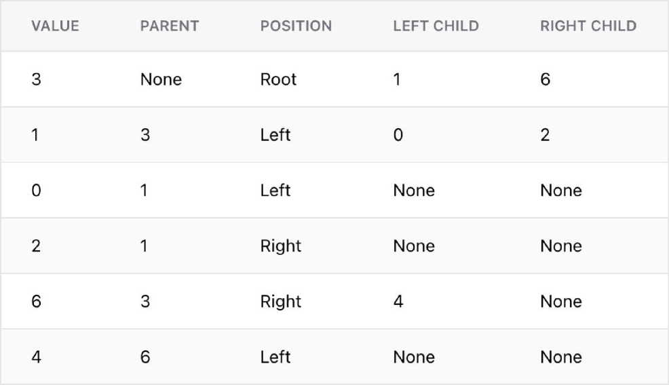This screenshot has height=385, width=669.
Task: Click the PARENT column header
Action: coord(170,26)
